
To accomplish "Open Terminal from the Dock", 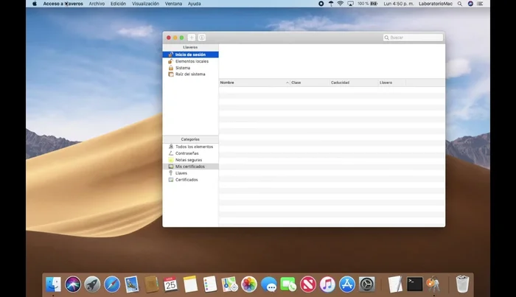I will [x=415, y=284].
